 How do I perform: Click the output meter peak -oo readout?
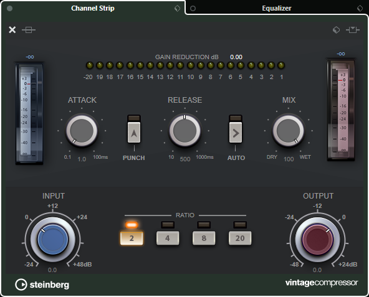(x=341, y=54)
